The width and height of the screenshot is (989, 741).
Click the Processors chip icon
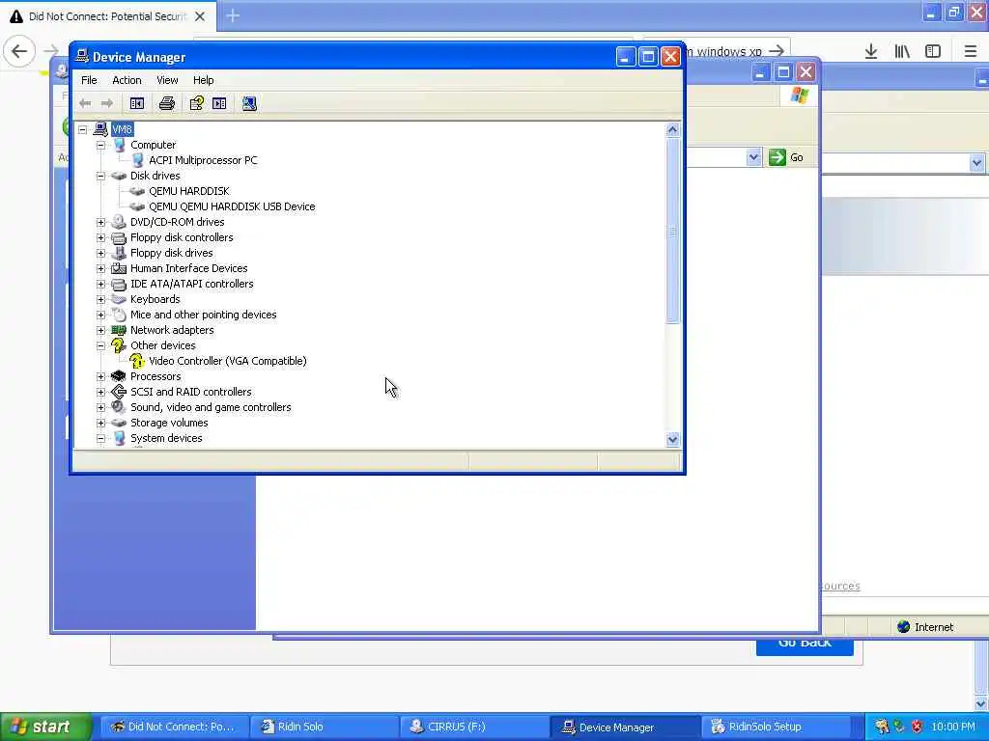coord(118,376)
